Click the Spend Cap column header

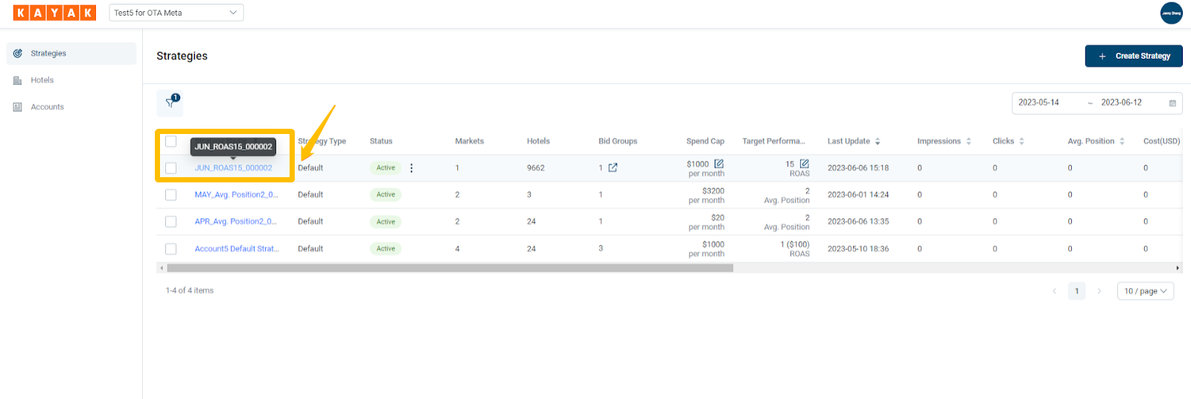(705, 141)
